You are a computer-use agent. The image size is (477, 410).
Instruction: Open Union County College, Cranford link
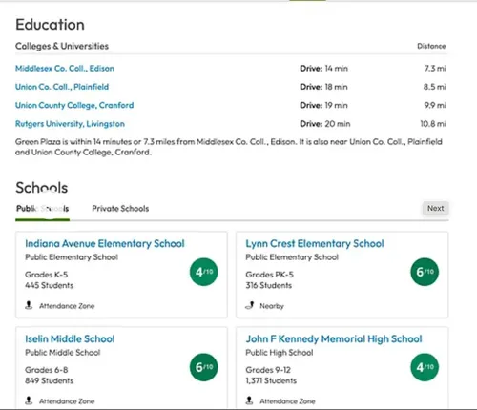click(x=74, y=105)
